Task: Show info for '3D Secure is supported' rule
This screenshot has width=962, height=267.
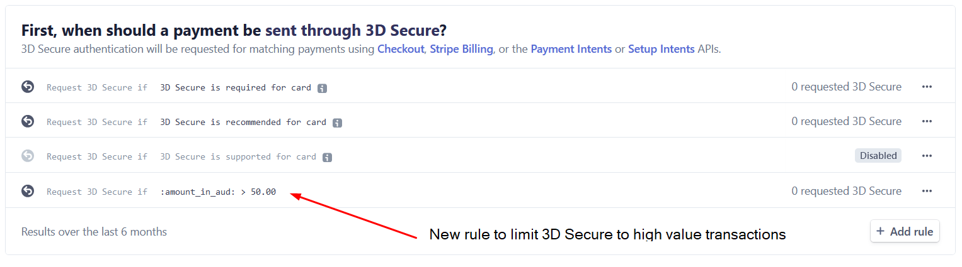Action: click(x=327, y=157)
